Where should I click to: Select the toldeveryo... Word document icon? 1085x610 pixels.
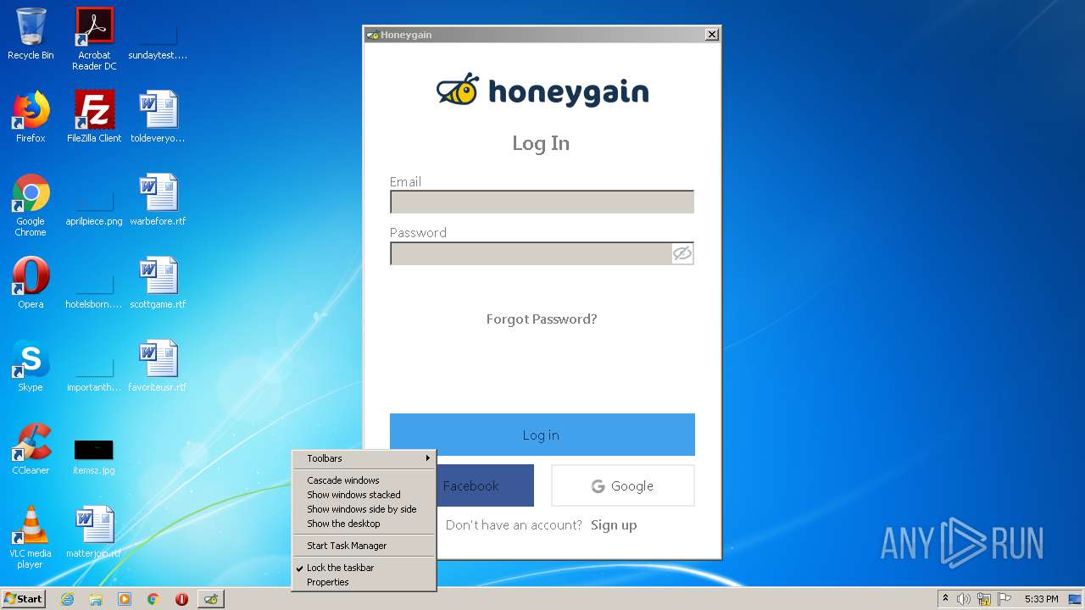[x=158, y=117]
